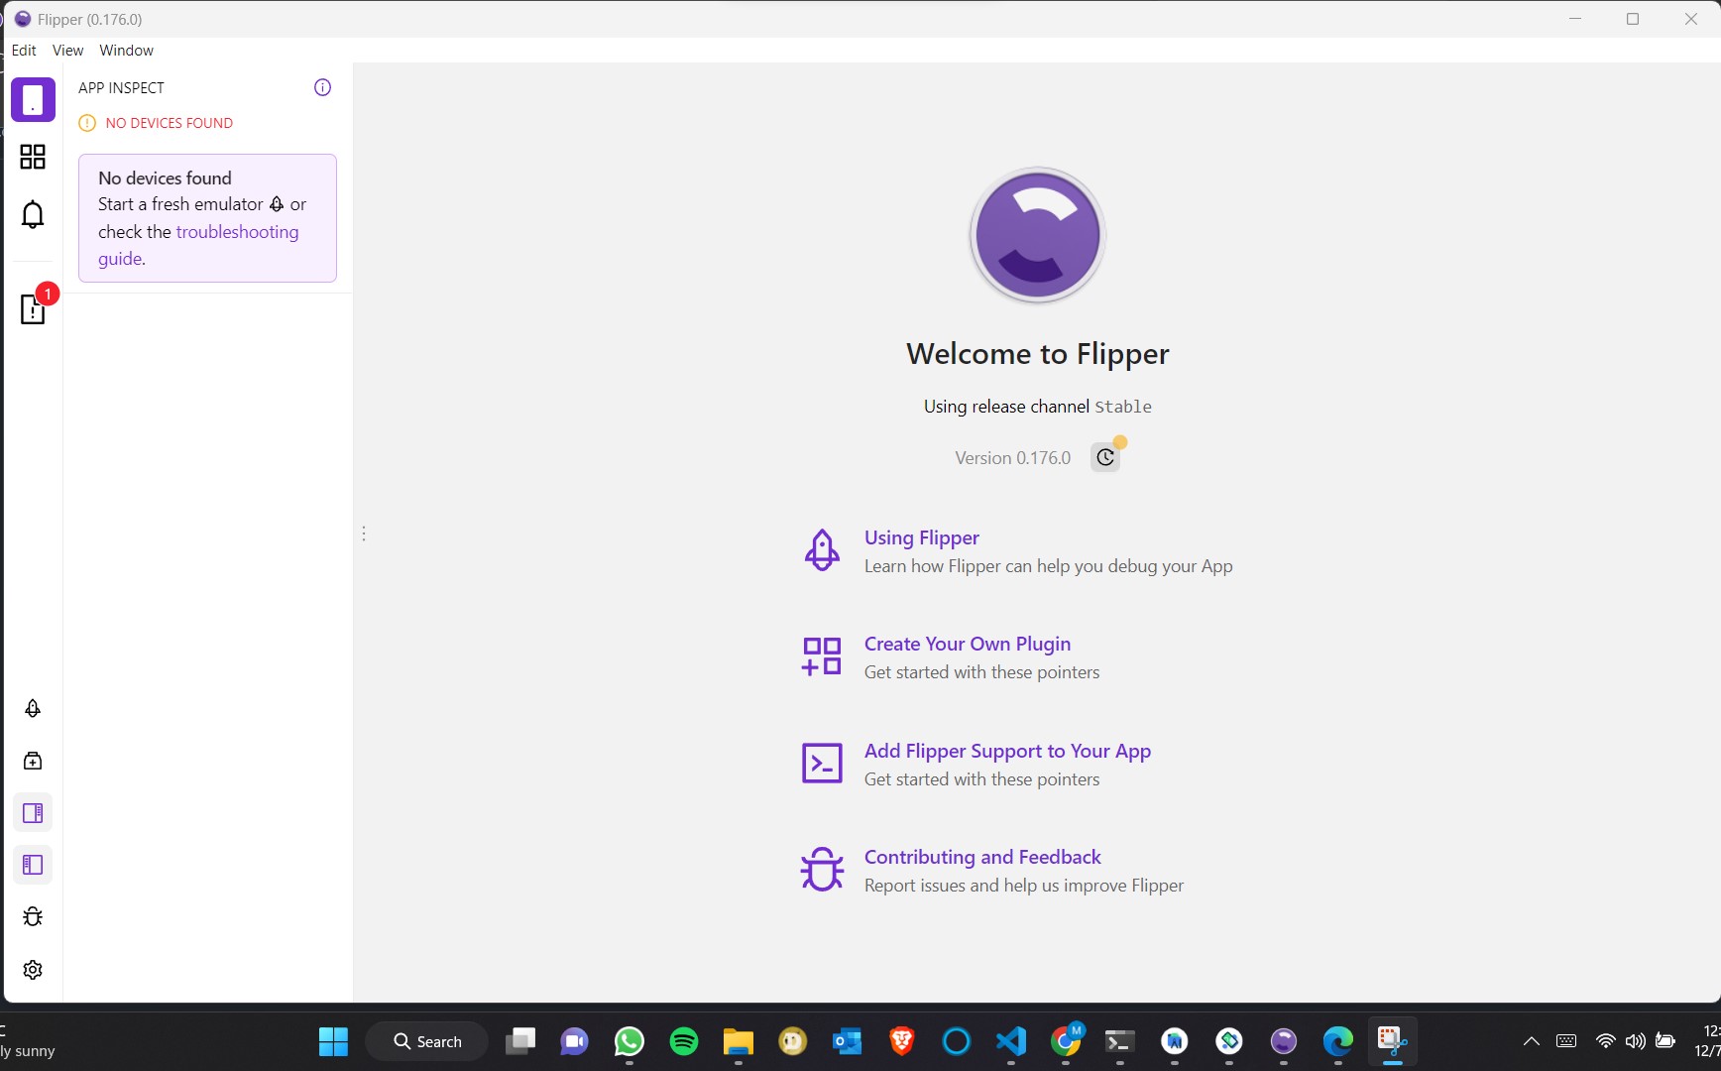Open Flipper settings via gear icon
This screenshot has height=1071, width=1721.
(x=33, y=970)
